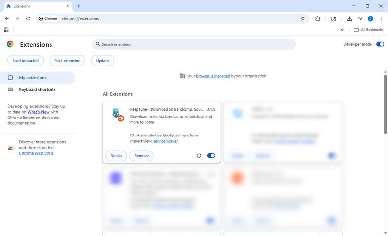
Task: Reload the KeepTune extension
Action: click(x=199, y=156)
